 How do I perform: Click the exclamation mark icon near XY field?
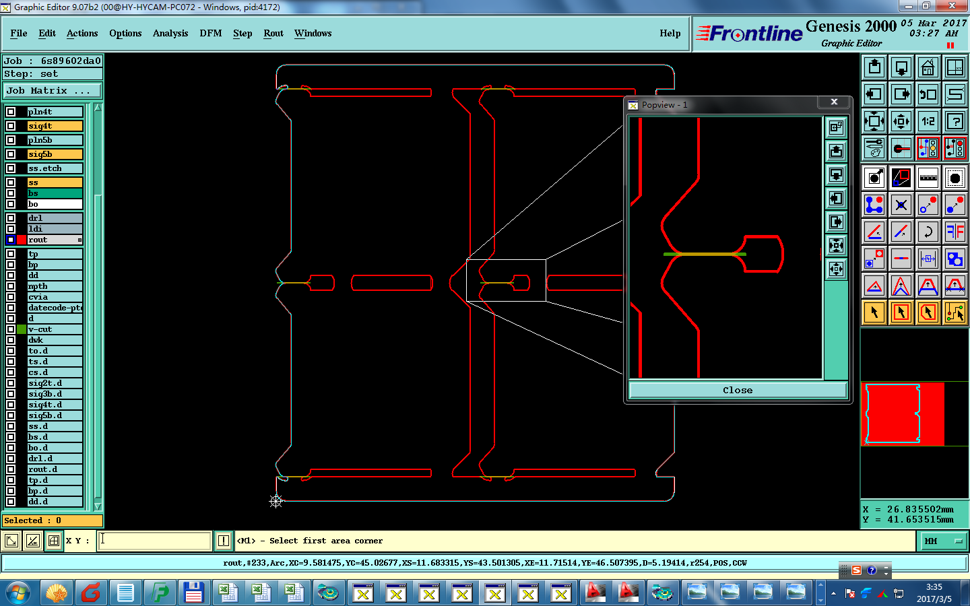[x=223, y=541]
